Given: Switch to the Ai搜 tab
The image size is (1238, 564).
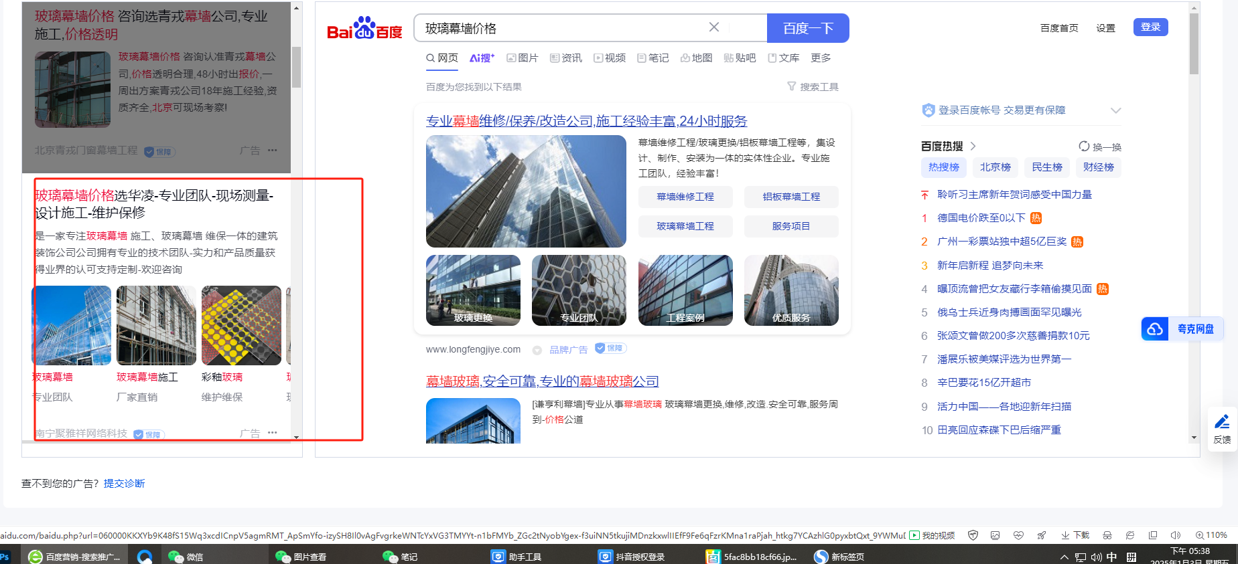Looking at the screenshot, I should point(482,58).
